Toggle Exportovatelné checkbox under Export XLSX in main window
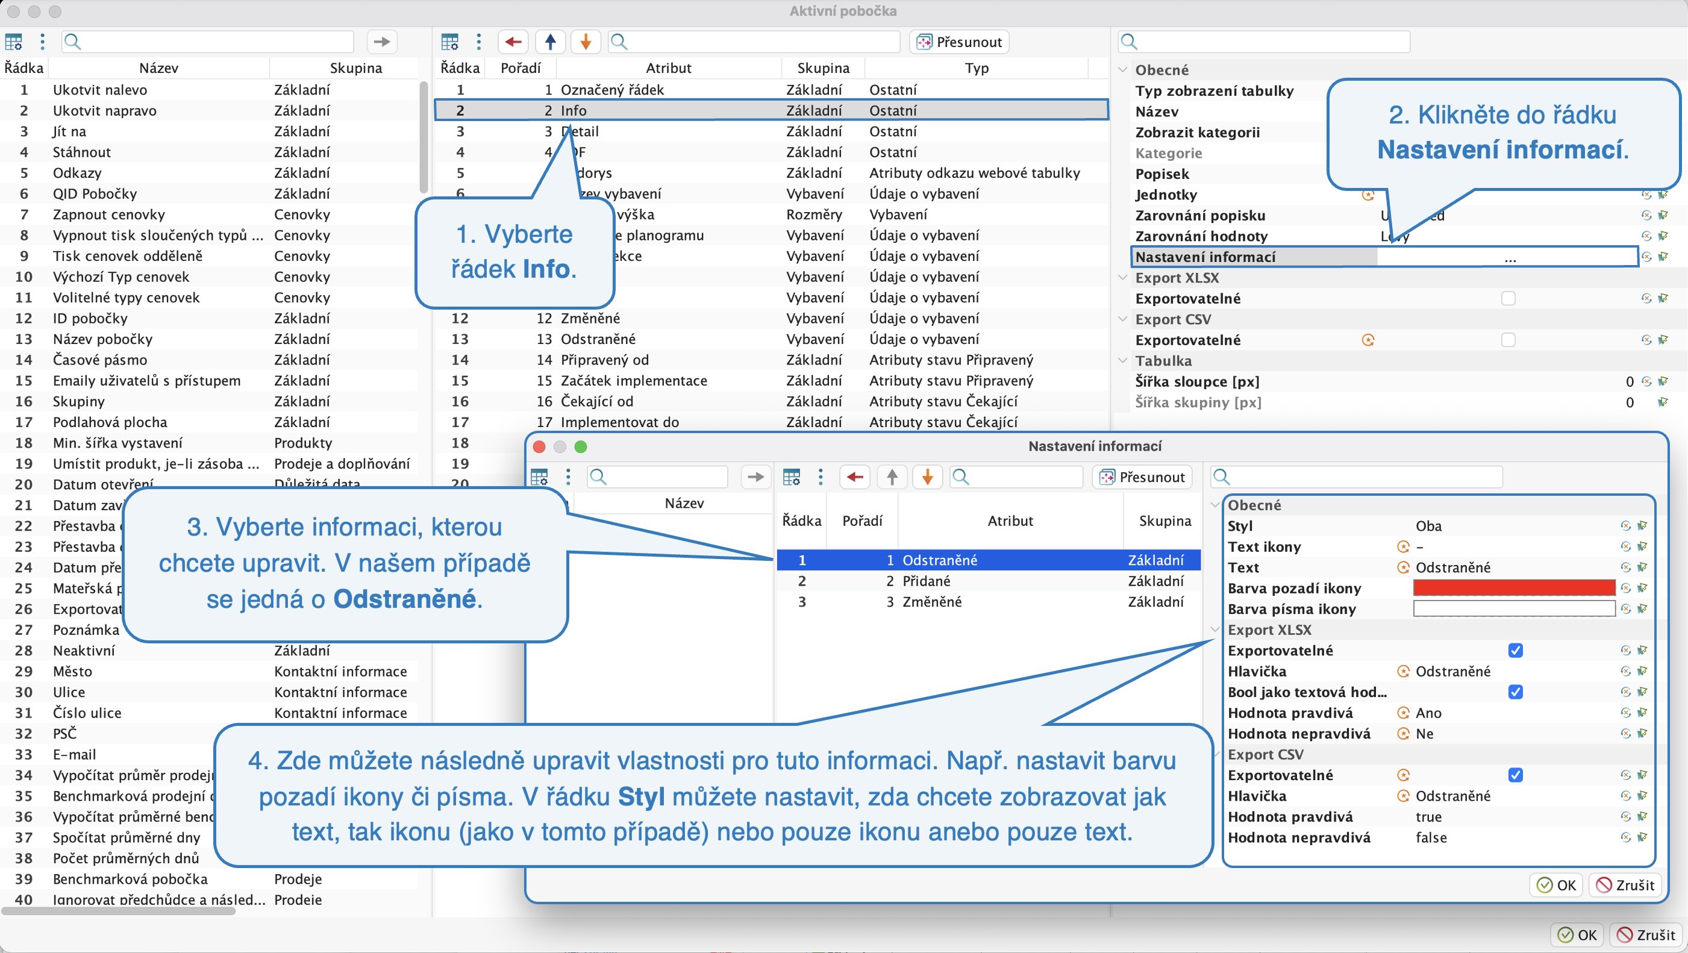Image resolution: width=1688 pixels, height=953 pixels. (x=1508, y=299)
